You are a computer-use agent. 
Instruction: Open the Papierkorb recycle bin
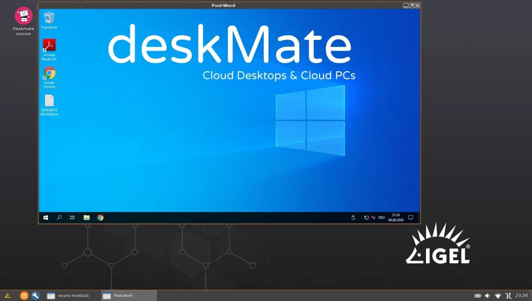[49, 18]
